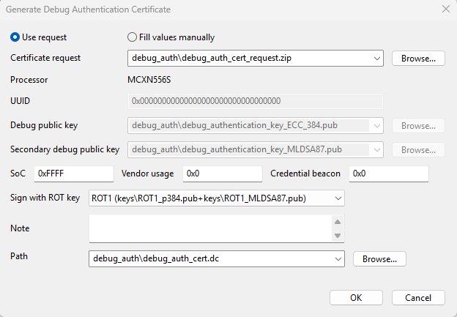
Task: Confirm with the OK button
Action: click(356, 297)
